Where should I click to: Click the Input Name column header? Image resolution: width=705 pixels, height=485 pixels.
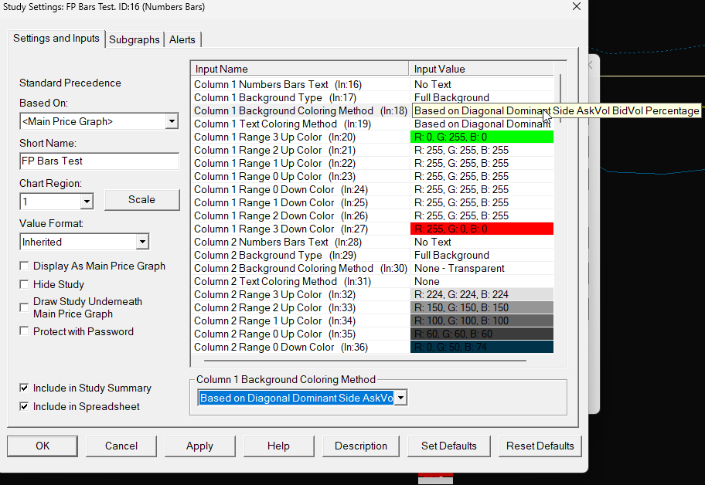(x=300, y=69)
